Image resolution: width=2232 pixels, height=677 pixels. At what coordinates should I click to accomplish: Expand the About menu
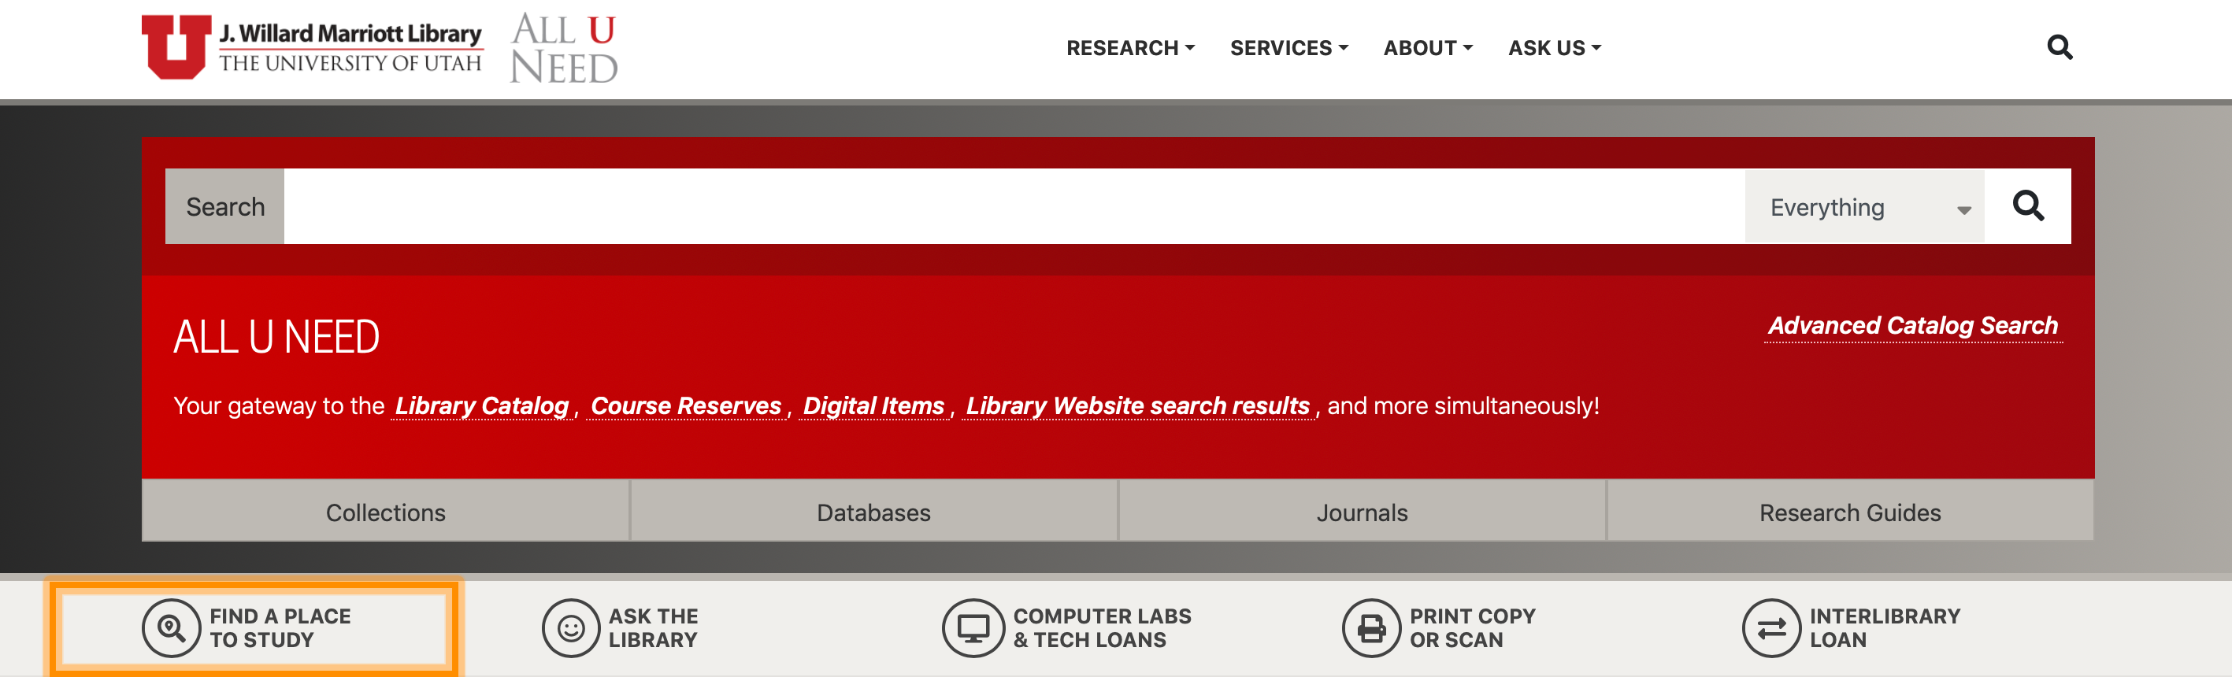coord(1427,47)
